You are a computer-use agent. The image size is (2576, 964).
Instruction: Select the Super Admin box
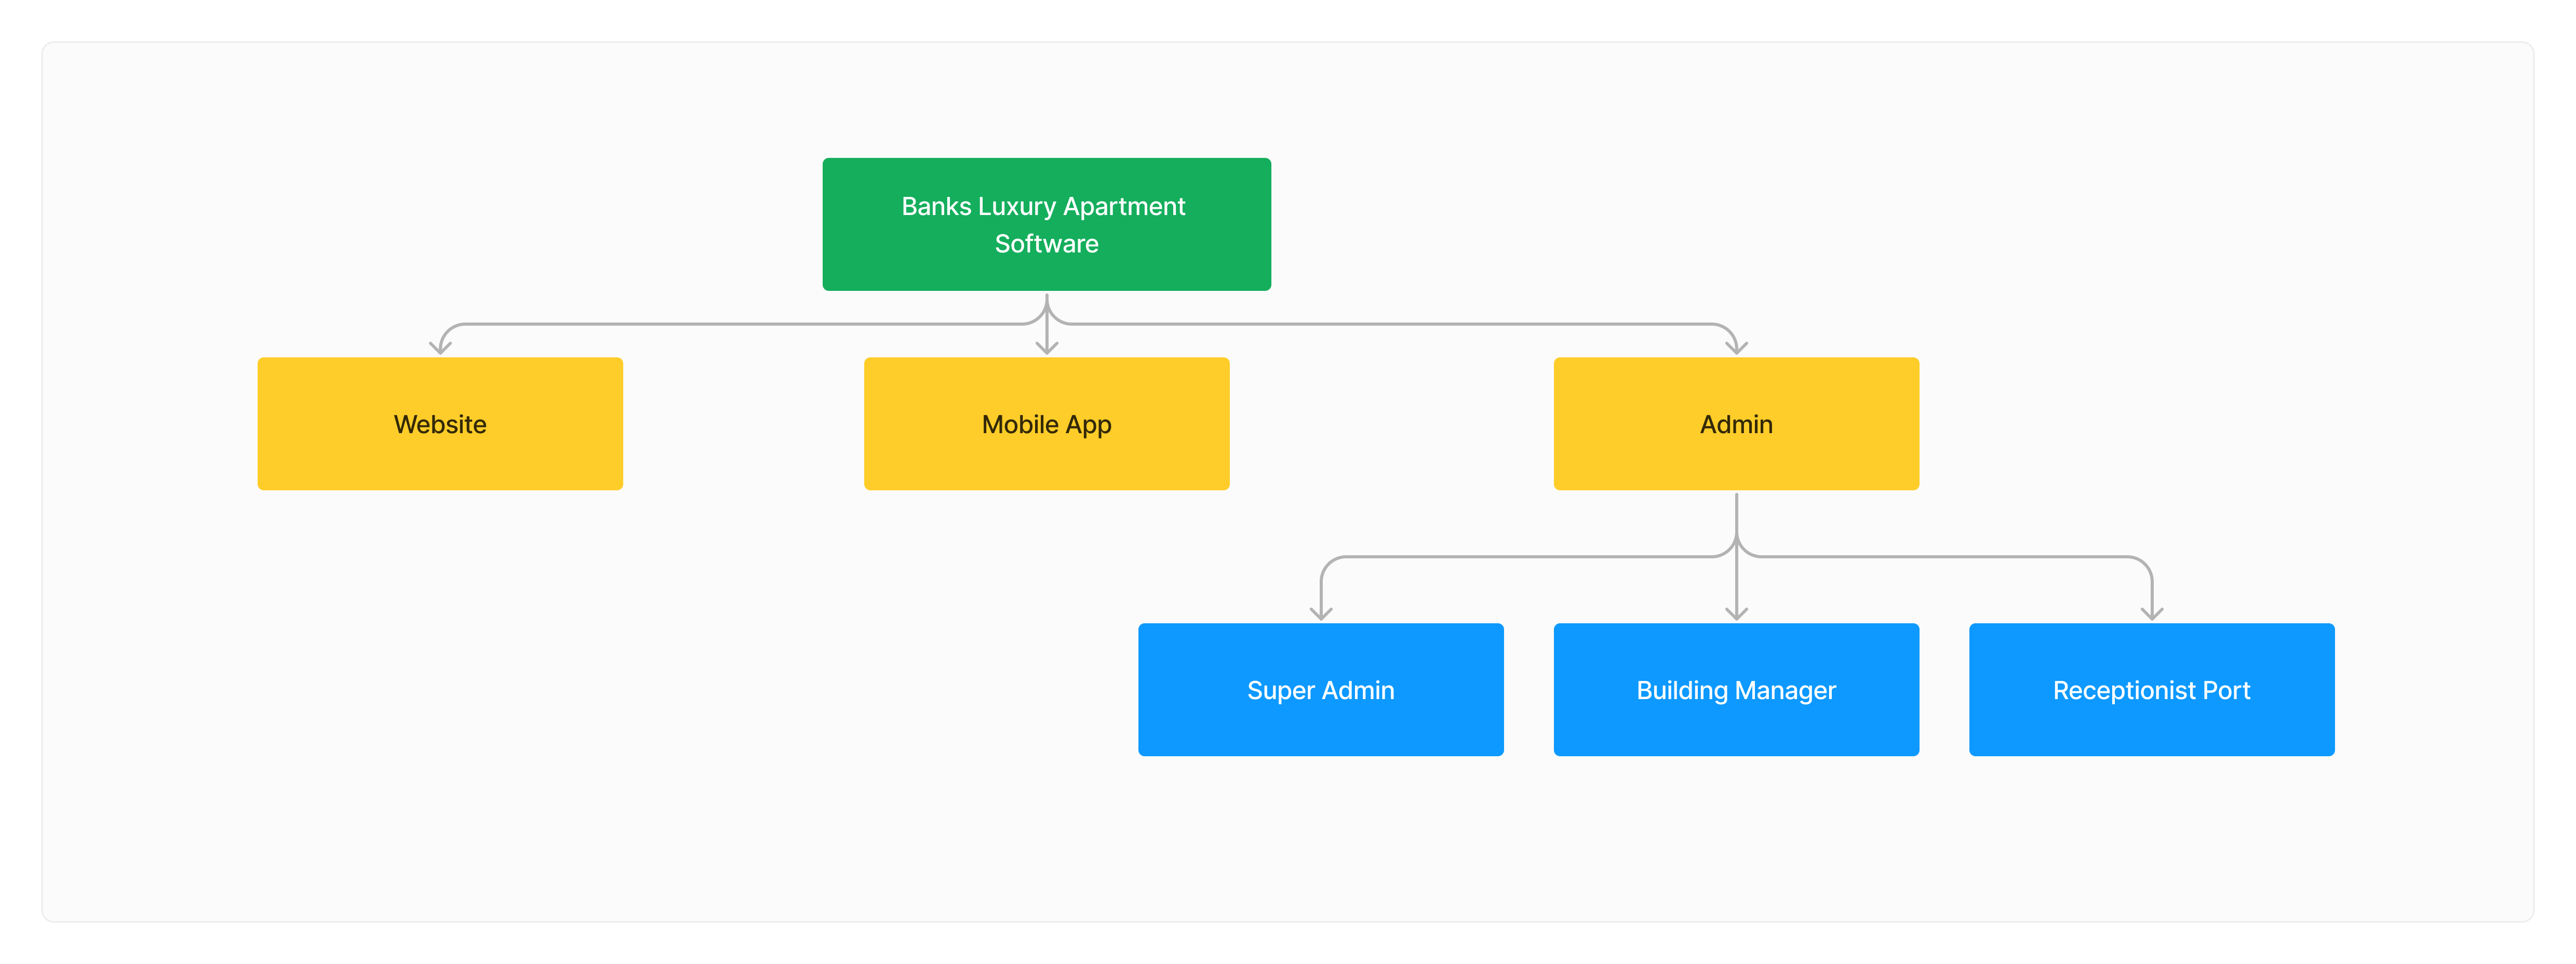click(x=1320, y=690)
